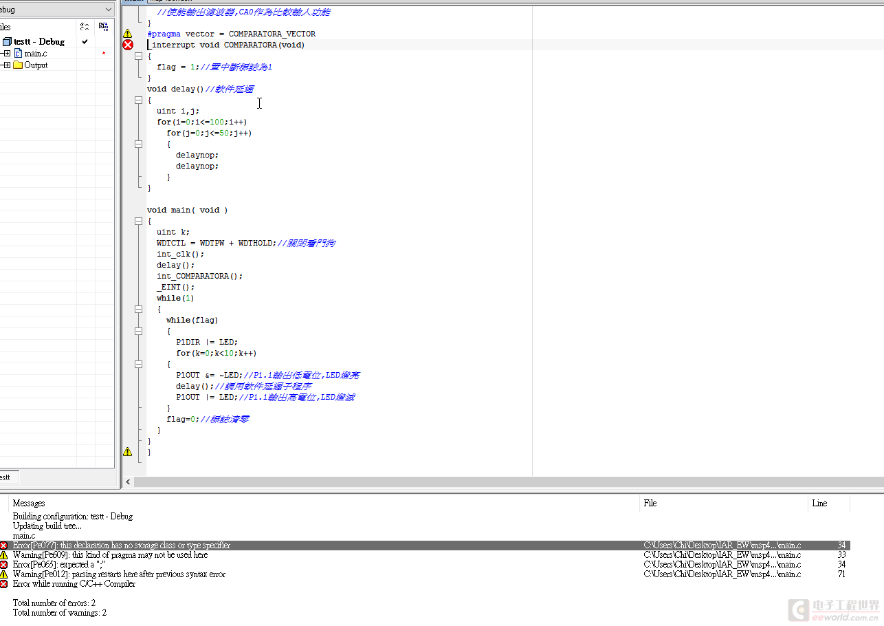Collapse the while(1) block
This screenshot has height=626, width=884.
138,309
